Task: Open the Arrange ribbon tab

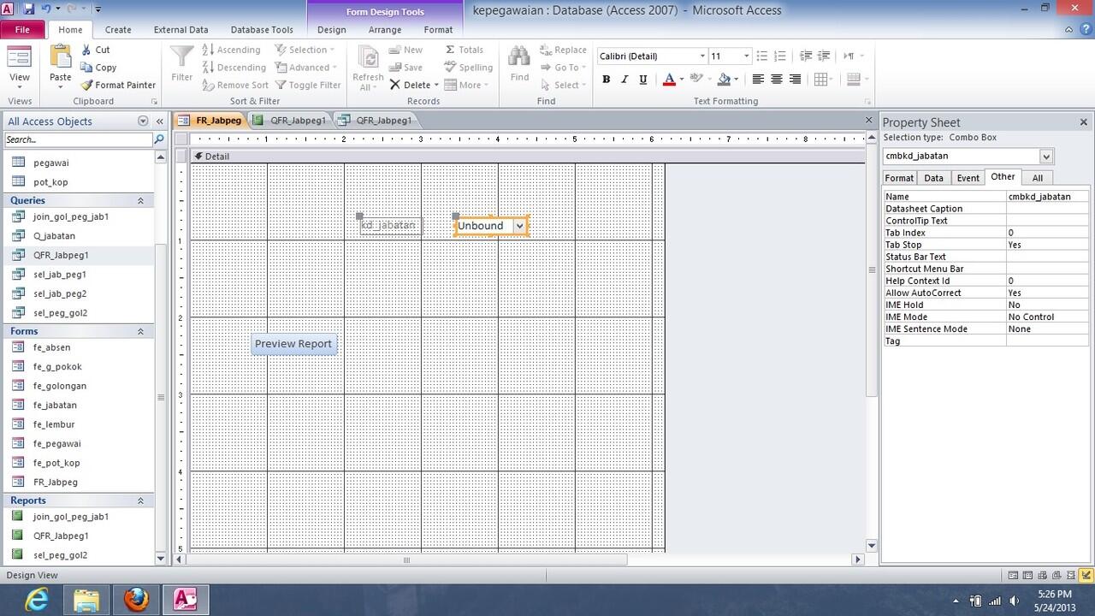Action: pyautogui.click(x=385, y=29)
